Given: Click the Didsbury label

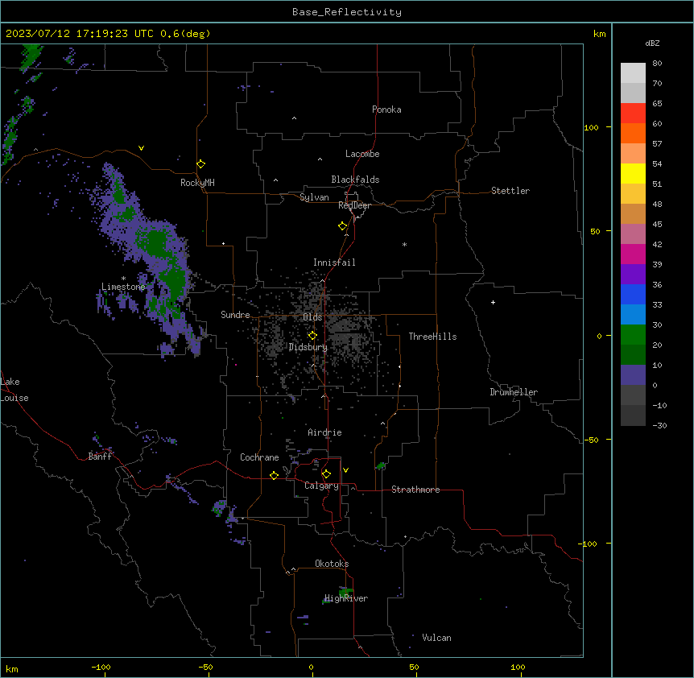Looking at the screenshot, I should pos(308,347).
